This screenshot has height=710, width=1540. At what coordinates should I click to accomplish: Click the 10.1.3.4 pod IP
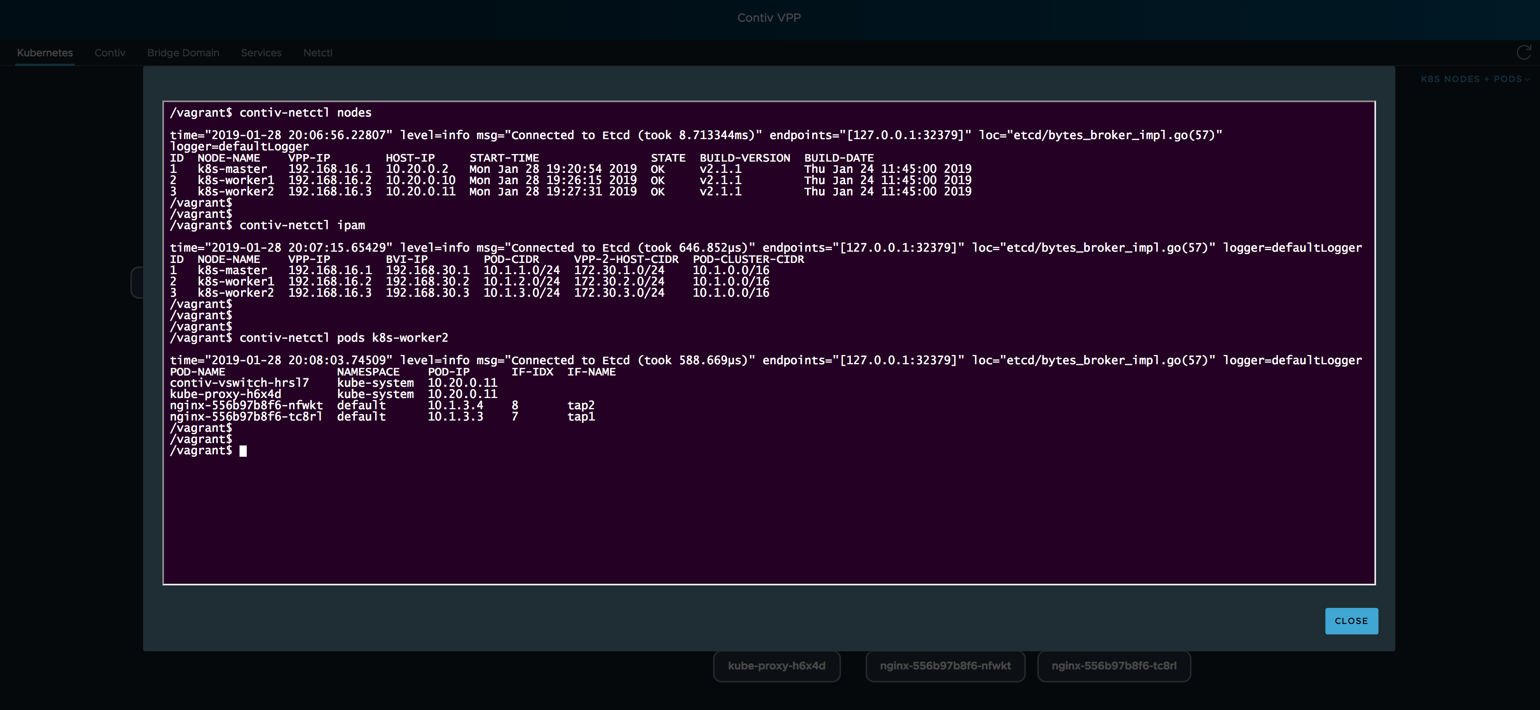(x=455, y=406)
